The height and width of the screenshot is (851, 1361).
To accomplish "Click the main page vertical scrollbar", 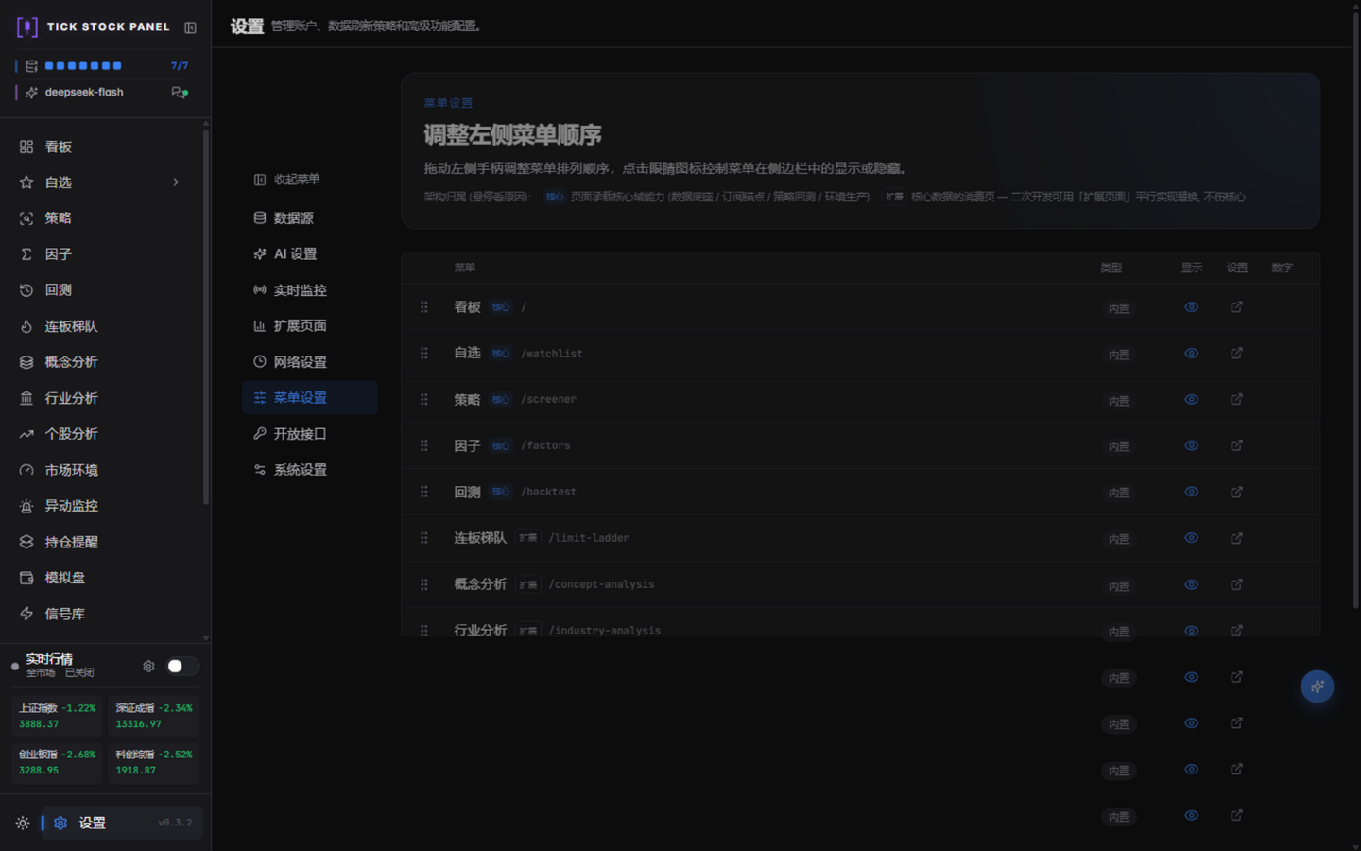I will coord(1355,312).
